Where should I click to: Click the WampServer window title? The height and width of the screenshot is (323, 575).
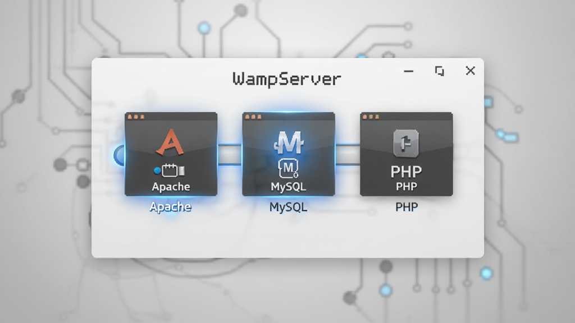287,79
